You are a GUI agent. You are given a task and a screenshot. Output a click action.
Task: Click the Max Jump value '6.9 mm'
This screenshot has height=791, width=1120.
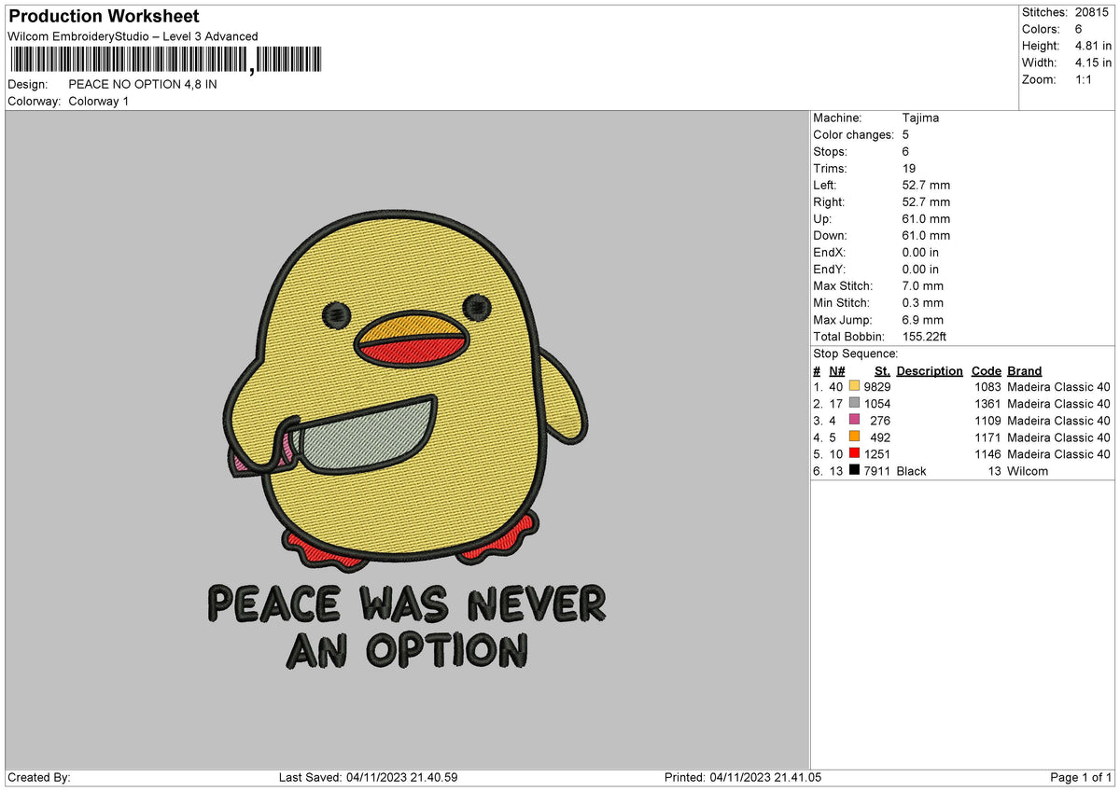[x=923, y=319]
